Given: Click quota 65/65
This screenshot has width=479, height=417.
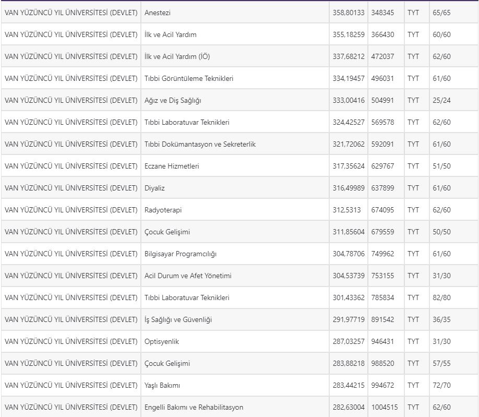Looking at the screenshot, I should (x=441, y=13).
